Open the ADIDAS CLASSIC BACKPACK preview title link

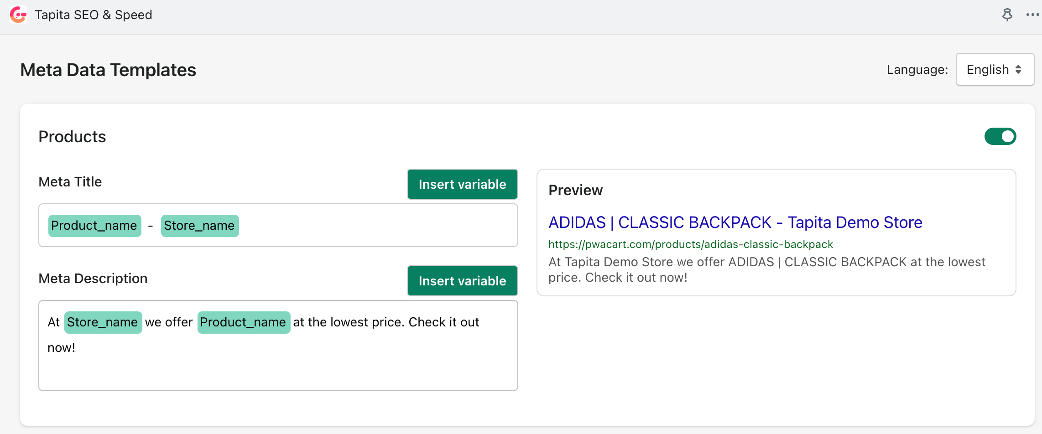(x=735, y=222)
